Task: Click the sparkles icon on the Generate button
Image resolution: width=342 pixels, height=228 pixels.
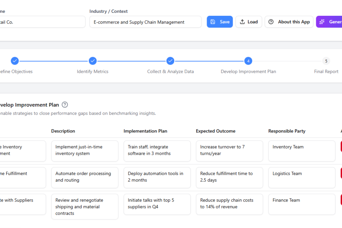Action: [x=322, y=22]
